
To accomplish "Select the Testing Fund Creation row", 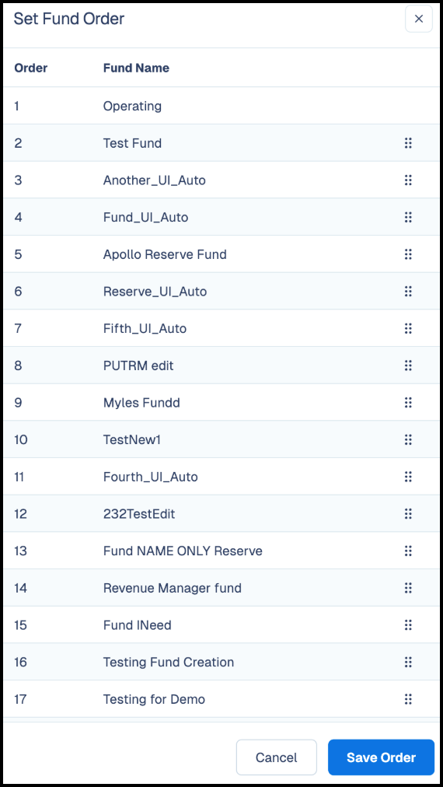I will tap(221, 662).
